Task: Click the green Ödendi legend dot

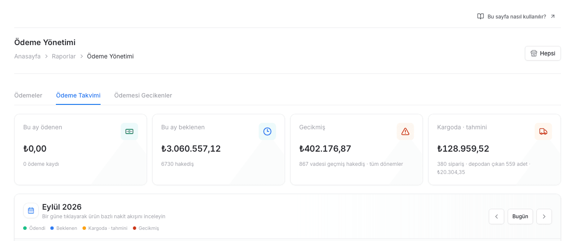Action: pos(25,228)
